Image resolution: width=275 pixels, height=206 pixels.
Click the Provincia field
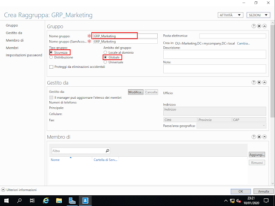[214, 120]
